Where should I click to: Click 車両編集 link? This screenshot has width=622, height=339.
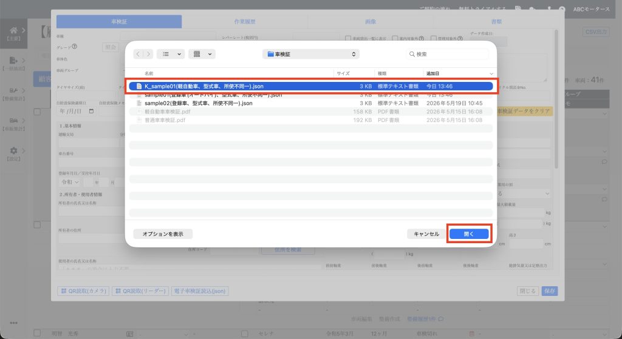coord(361,319)
